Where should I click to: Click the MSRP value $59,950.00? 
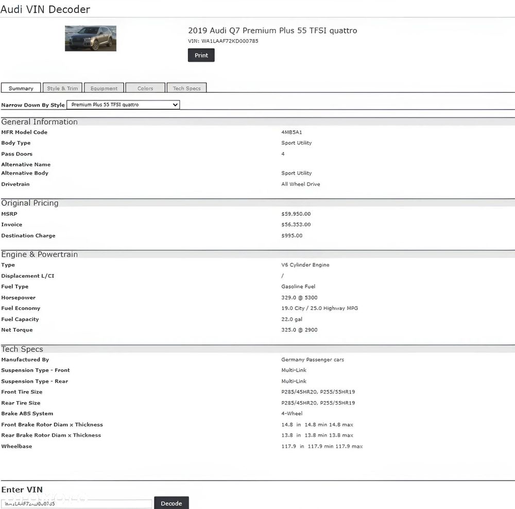click(296, 214)
